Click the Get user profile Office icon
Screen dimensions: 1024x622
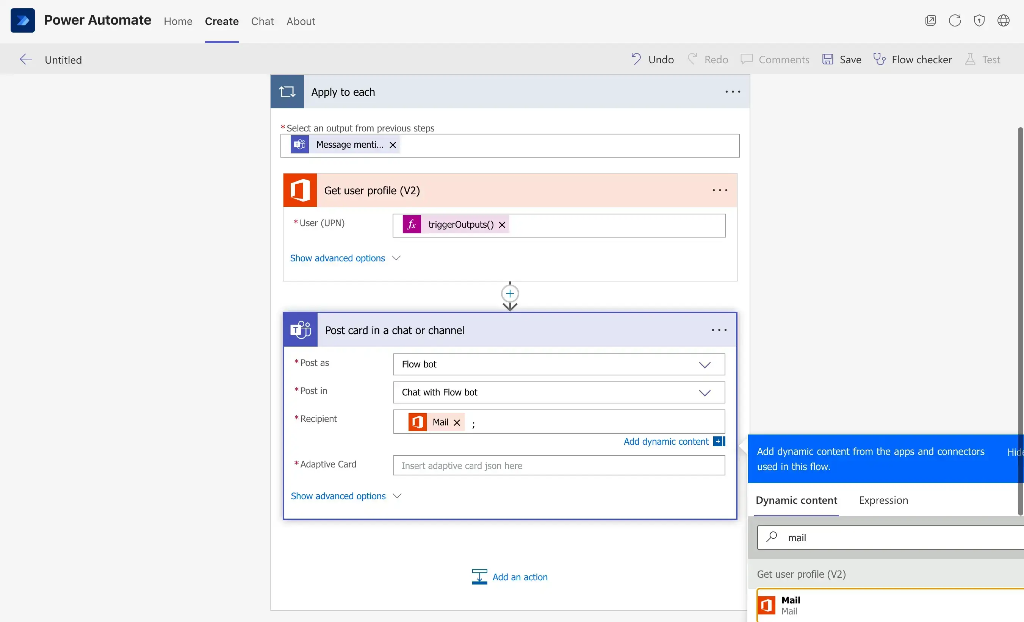pyautogui.click(x=299, y=190)
